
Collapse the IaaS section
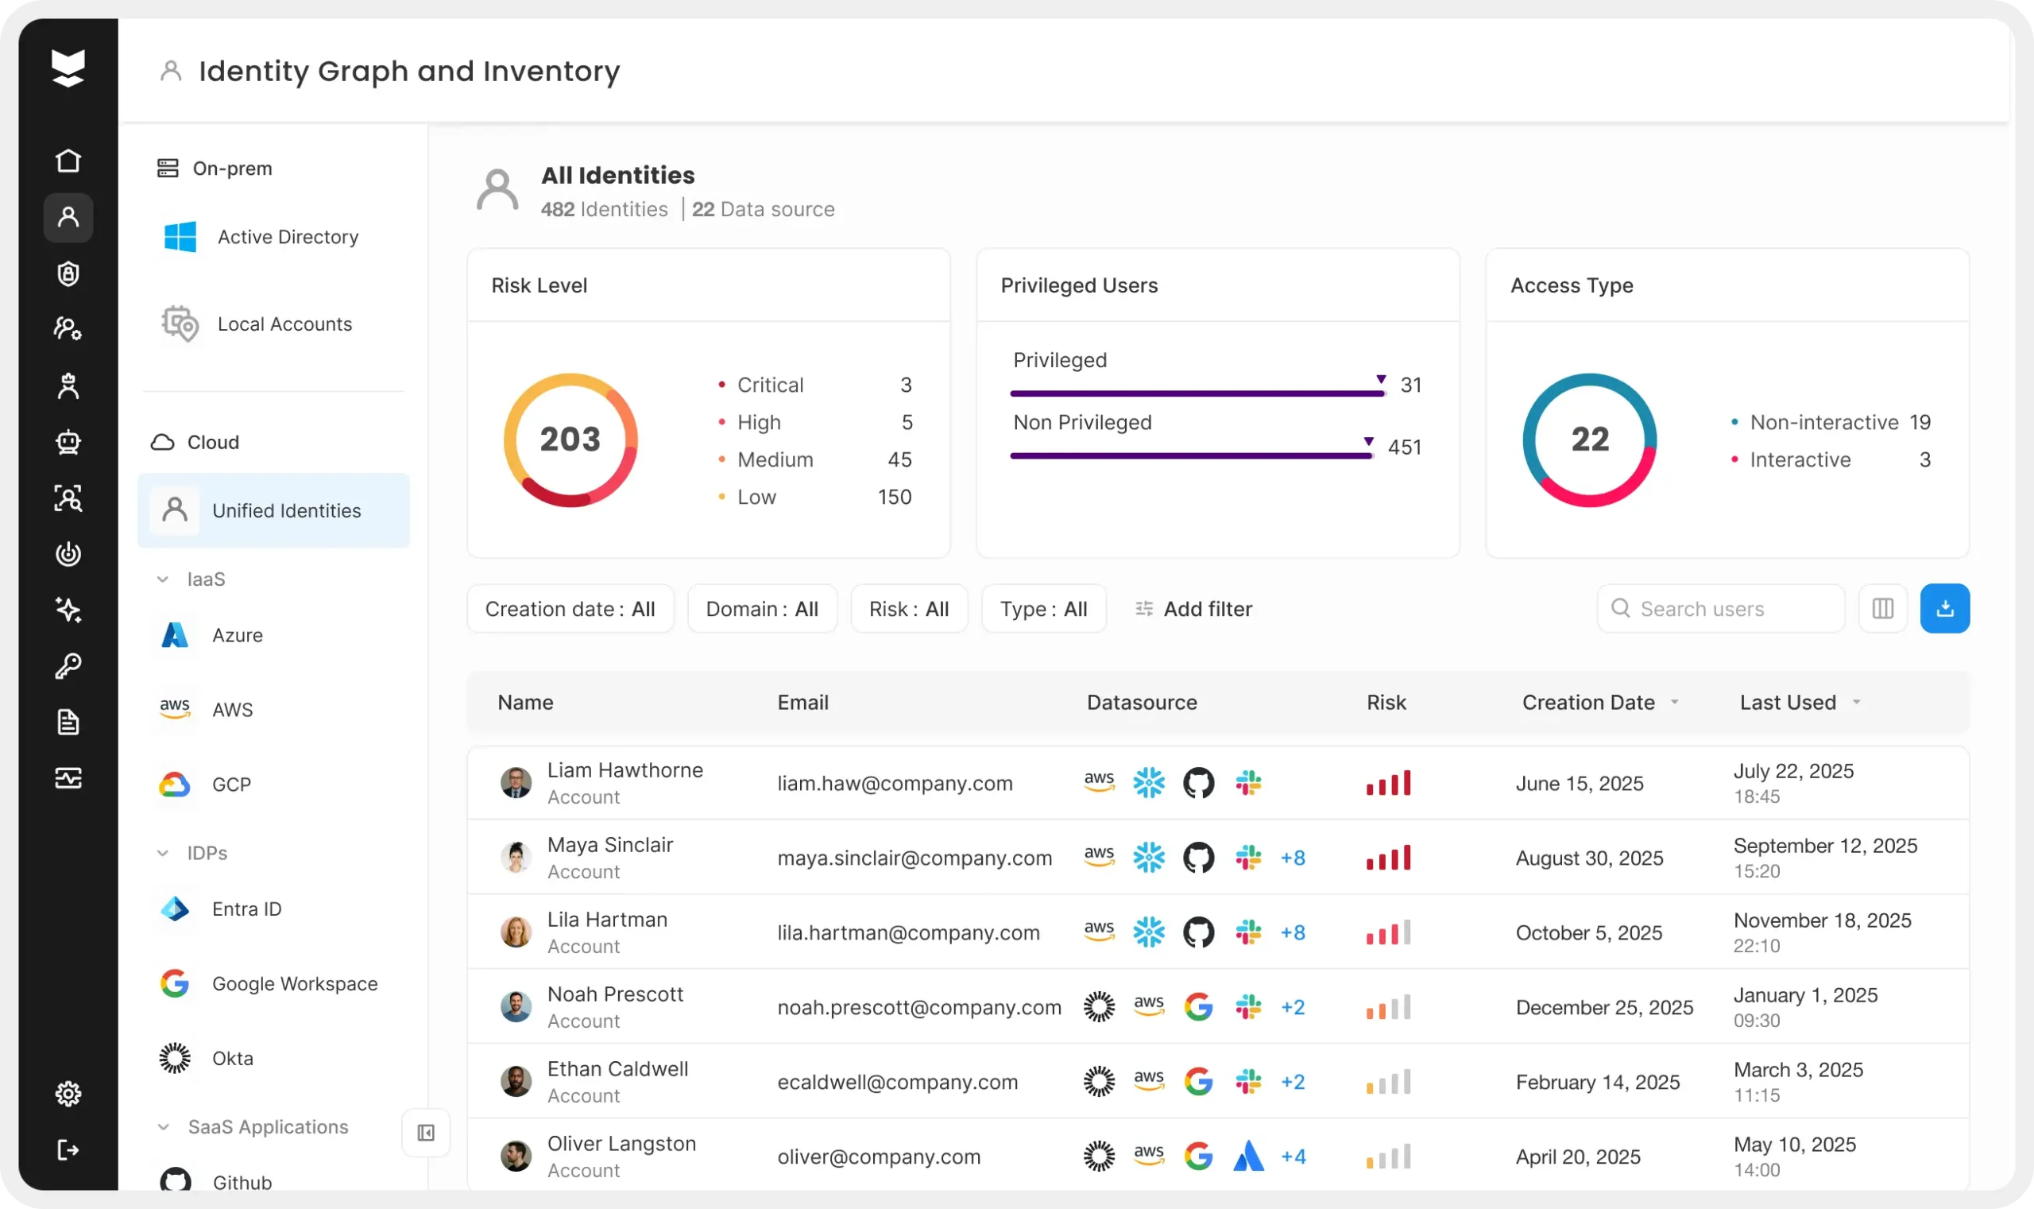pyautogui.click(x=163, y=579)
